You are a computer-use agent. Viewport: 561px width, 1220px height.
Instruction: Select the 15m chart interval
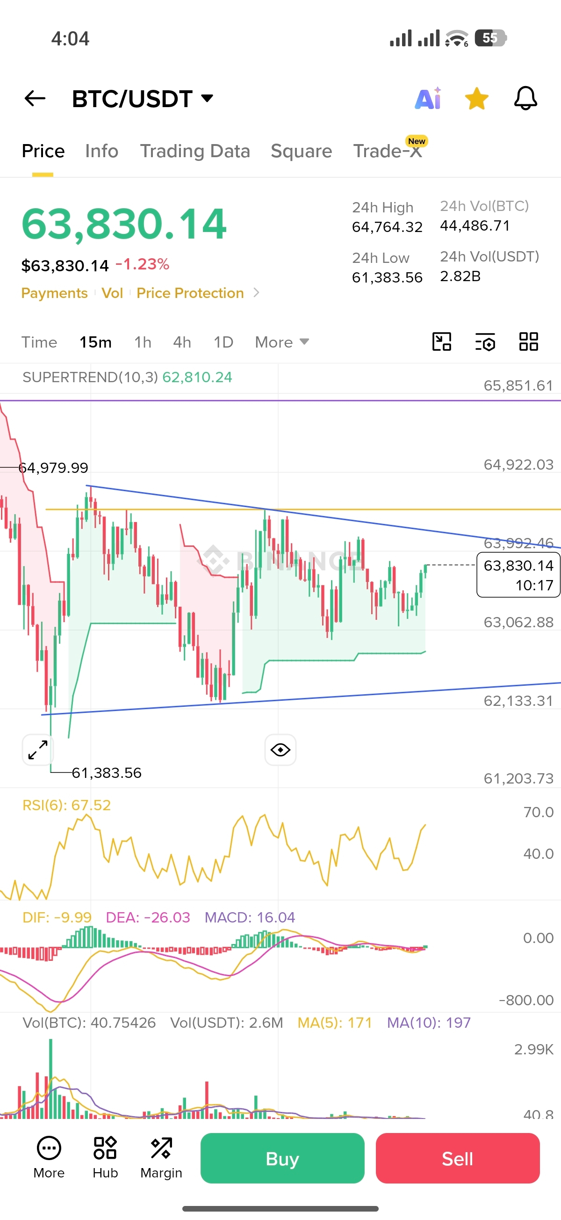tap(95, 342)
